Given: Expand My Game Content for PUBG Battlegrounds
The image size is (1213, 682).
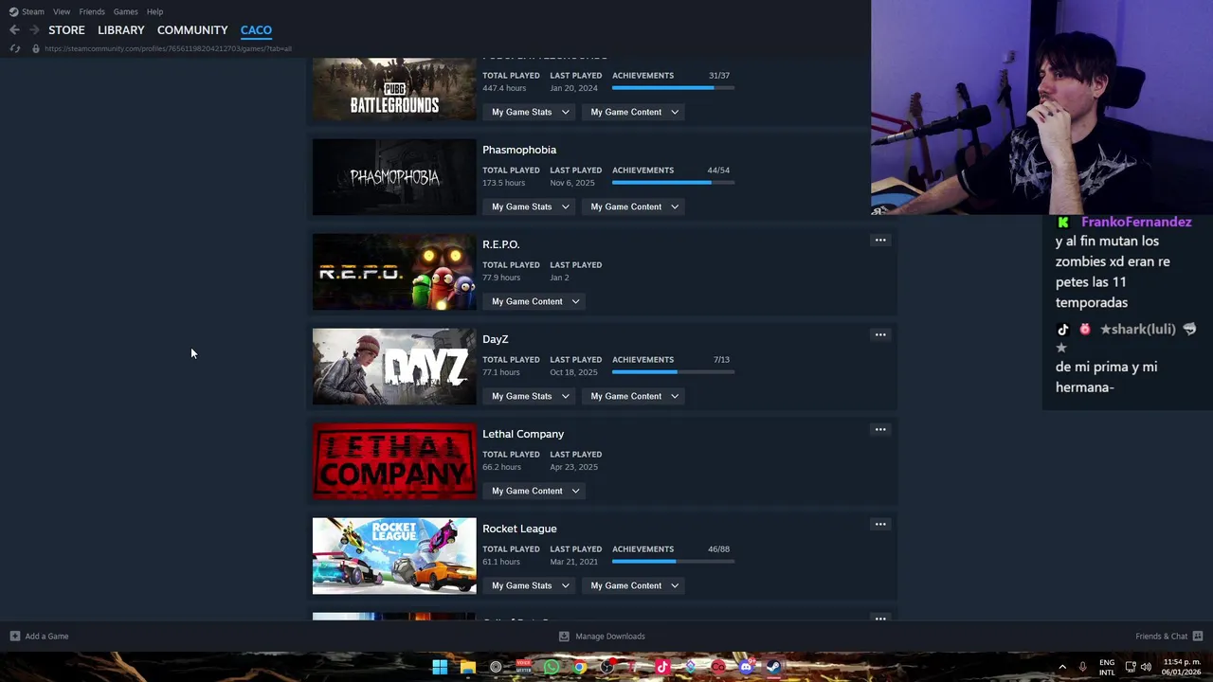Looking at the screenshot, I should coord(635,112).
